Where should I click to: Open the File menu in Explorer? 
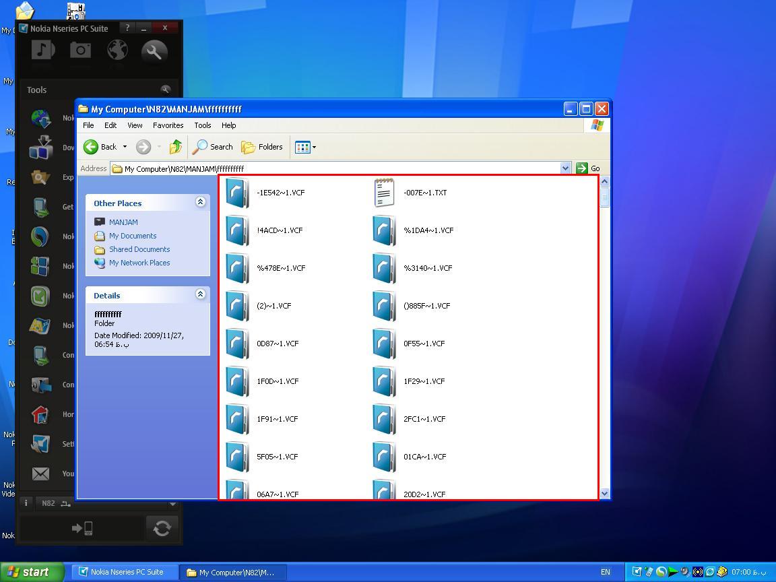pos(88,125)
